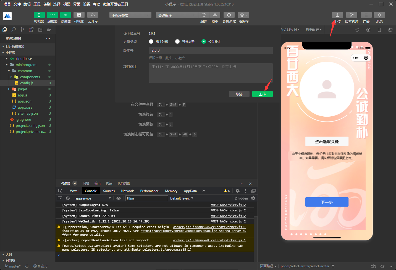Switch to the AppData tab
Viewport: 396px width, 270px height.
pyautogui.click(x=190, y=191)
